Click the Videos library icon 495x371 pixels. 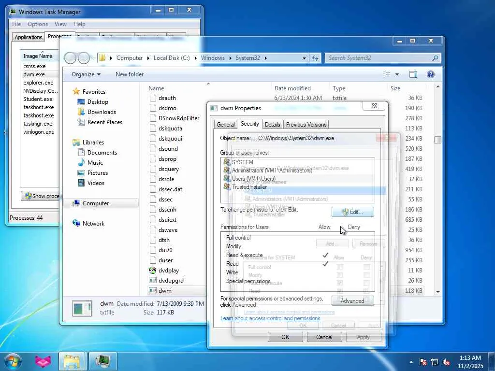pos(81,183)
